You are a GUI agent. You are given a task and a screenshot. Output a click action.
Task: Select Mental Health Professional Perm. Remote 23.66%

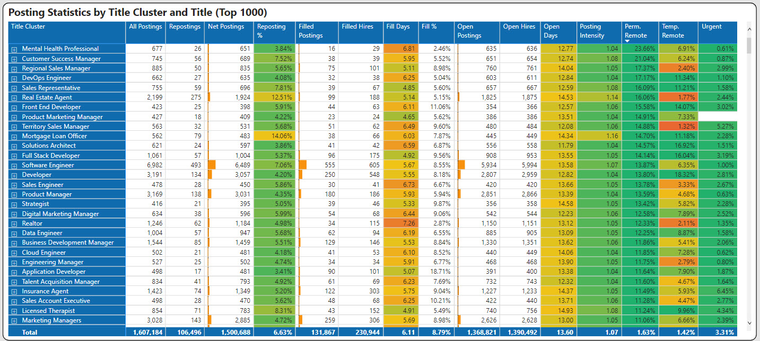(x=641, y=49)
